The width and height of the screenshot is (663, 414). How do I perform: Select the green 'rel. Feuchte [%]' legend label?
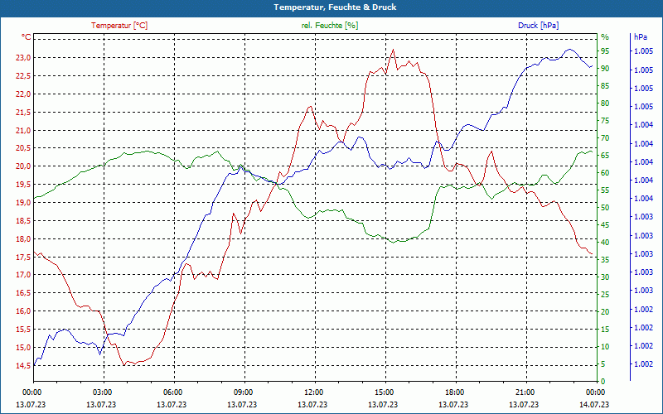pyautogui.click(x=330, y=26)
